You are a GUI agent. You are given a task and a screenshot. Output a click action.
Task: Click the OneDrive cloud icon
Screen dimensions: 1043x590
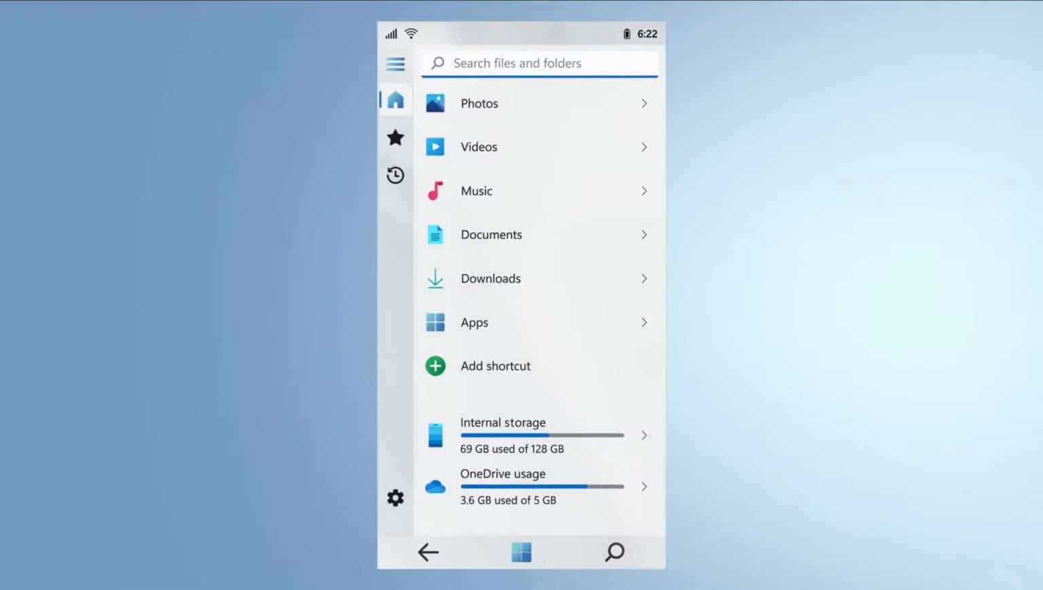tap(435, 486)
